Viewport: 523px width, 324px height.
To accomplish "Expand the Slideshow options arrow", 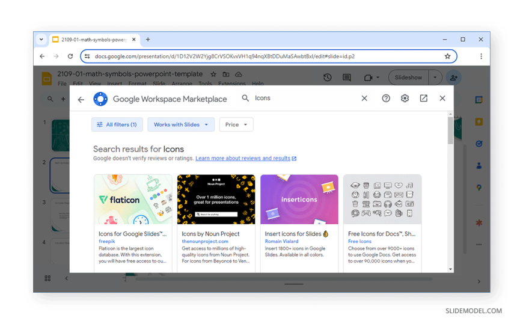I will 435,78.
